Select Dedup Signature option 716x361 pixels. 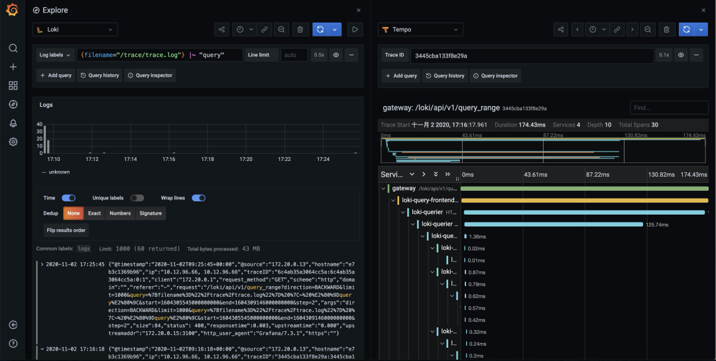(x=150, y=213)
